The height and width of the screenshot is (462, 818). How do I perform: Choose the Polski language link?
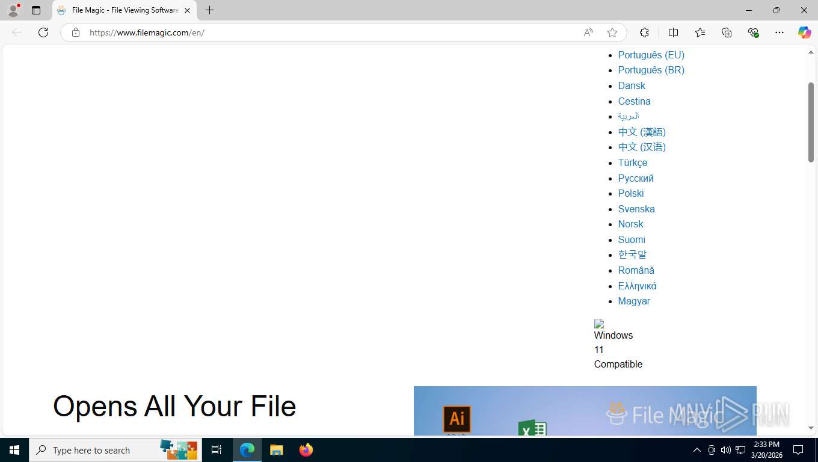[630, 193]
